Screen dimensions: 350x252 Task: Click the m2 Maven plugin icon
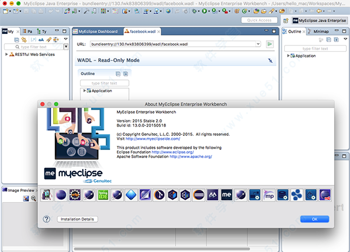pyautogui.click(x=325, y=195)
